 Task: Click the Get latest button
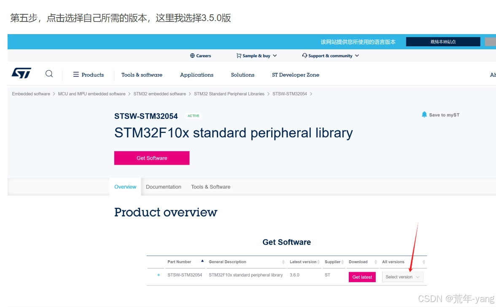[362, 277]
